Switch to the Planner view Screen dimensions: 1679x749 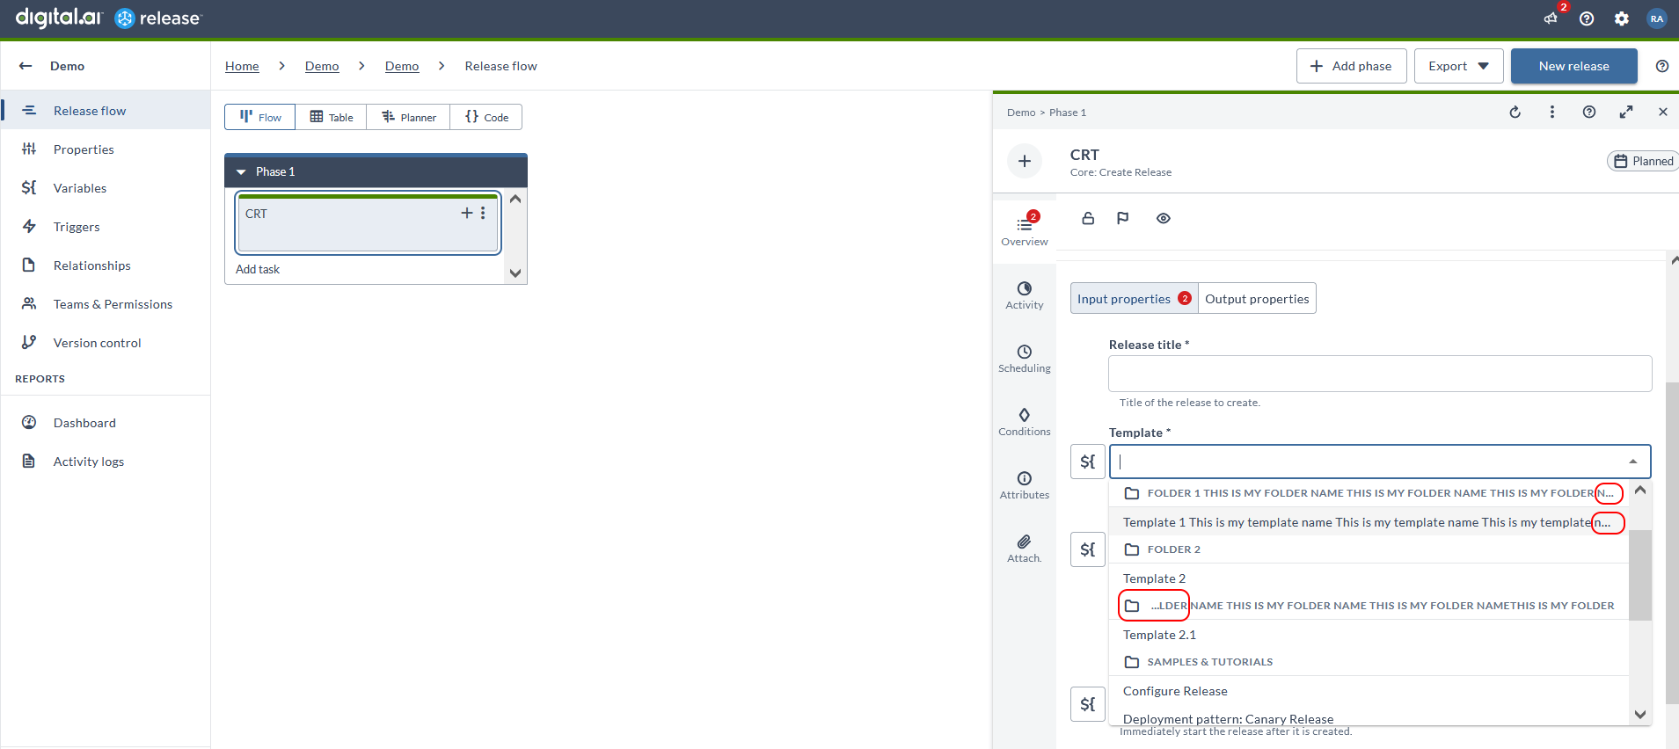pyautogui.click(x=409, y=117)
